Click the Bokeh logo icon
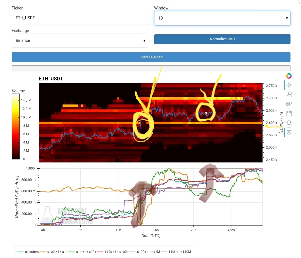This screenshot has width=301, height=258. click(289, 76)
